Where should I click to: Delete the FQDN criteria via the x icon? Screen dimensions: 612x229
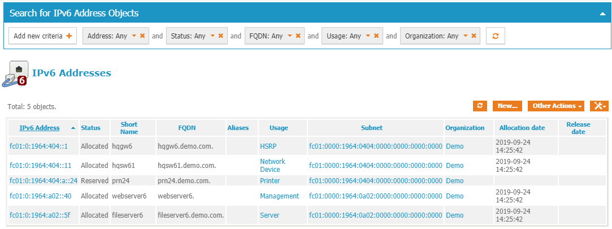(x=298, y=36)
